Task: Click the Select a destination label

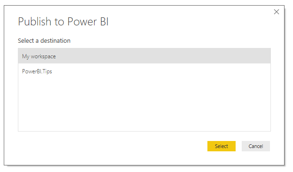Action: (x=44, y=40)
